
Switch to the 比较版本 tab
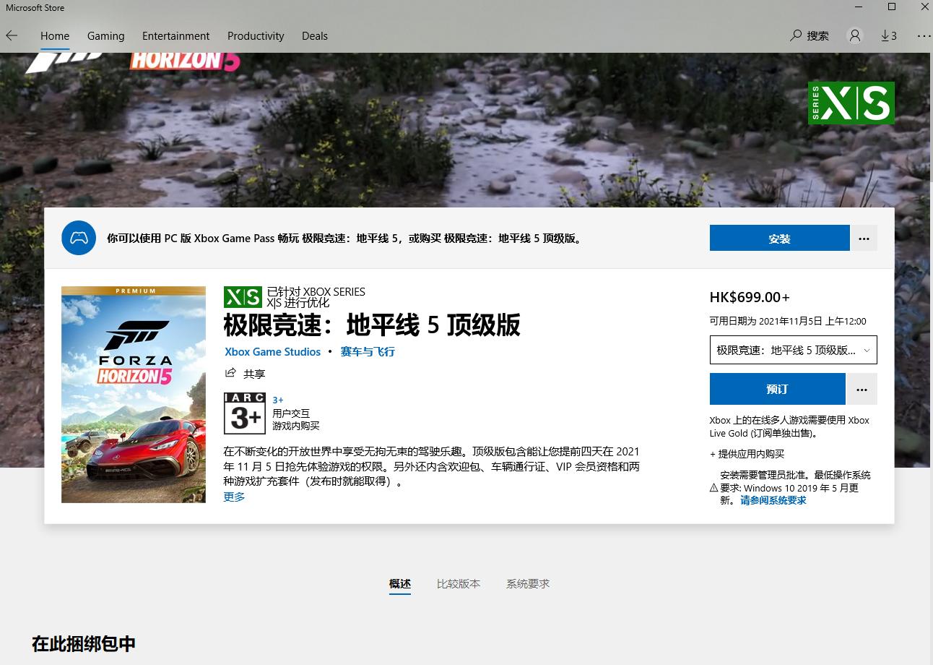tap(459, 583)
